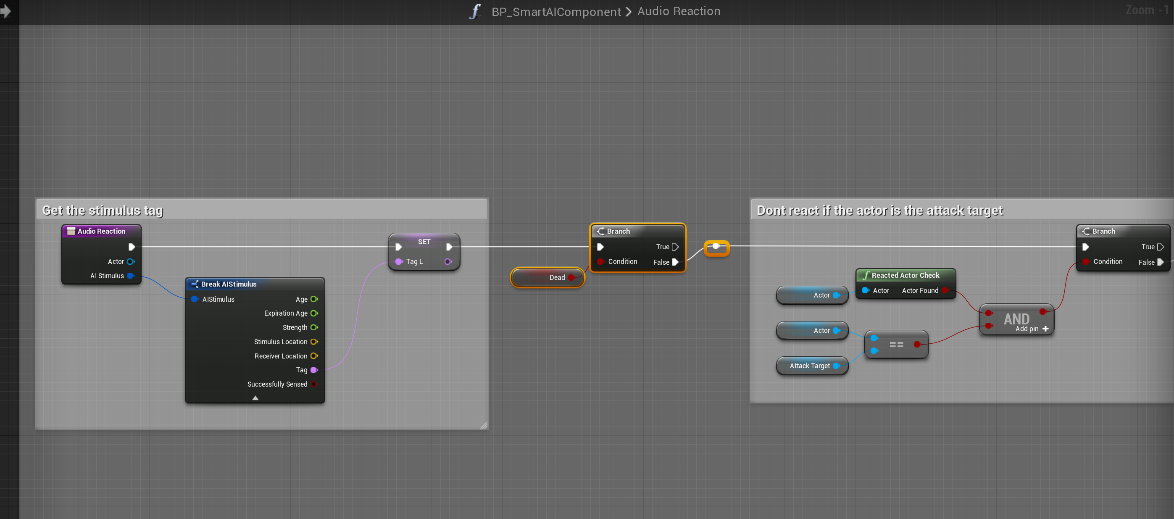Select the Audio Reaction breadcrumb item

[679, 11]
